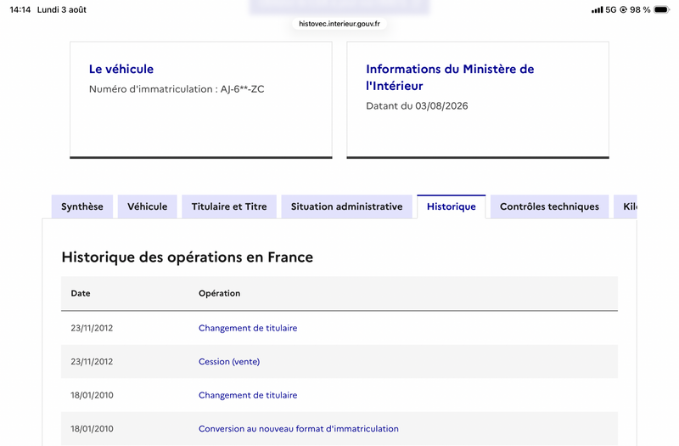679x446 pixels.
Task: Click the 23/11/2012 date in the Cession row
Action: (x=92, y=362)
